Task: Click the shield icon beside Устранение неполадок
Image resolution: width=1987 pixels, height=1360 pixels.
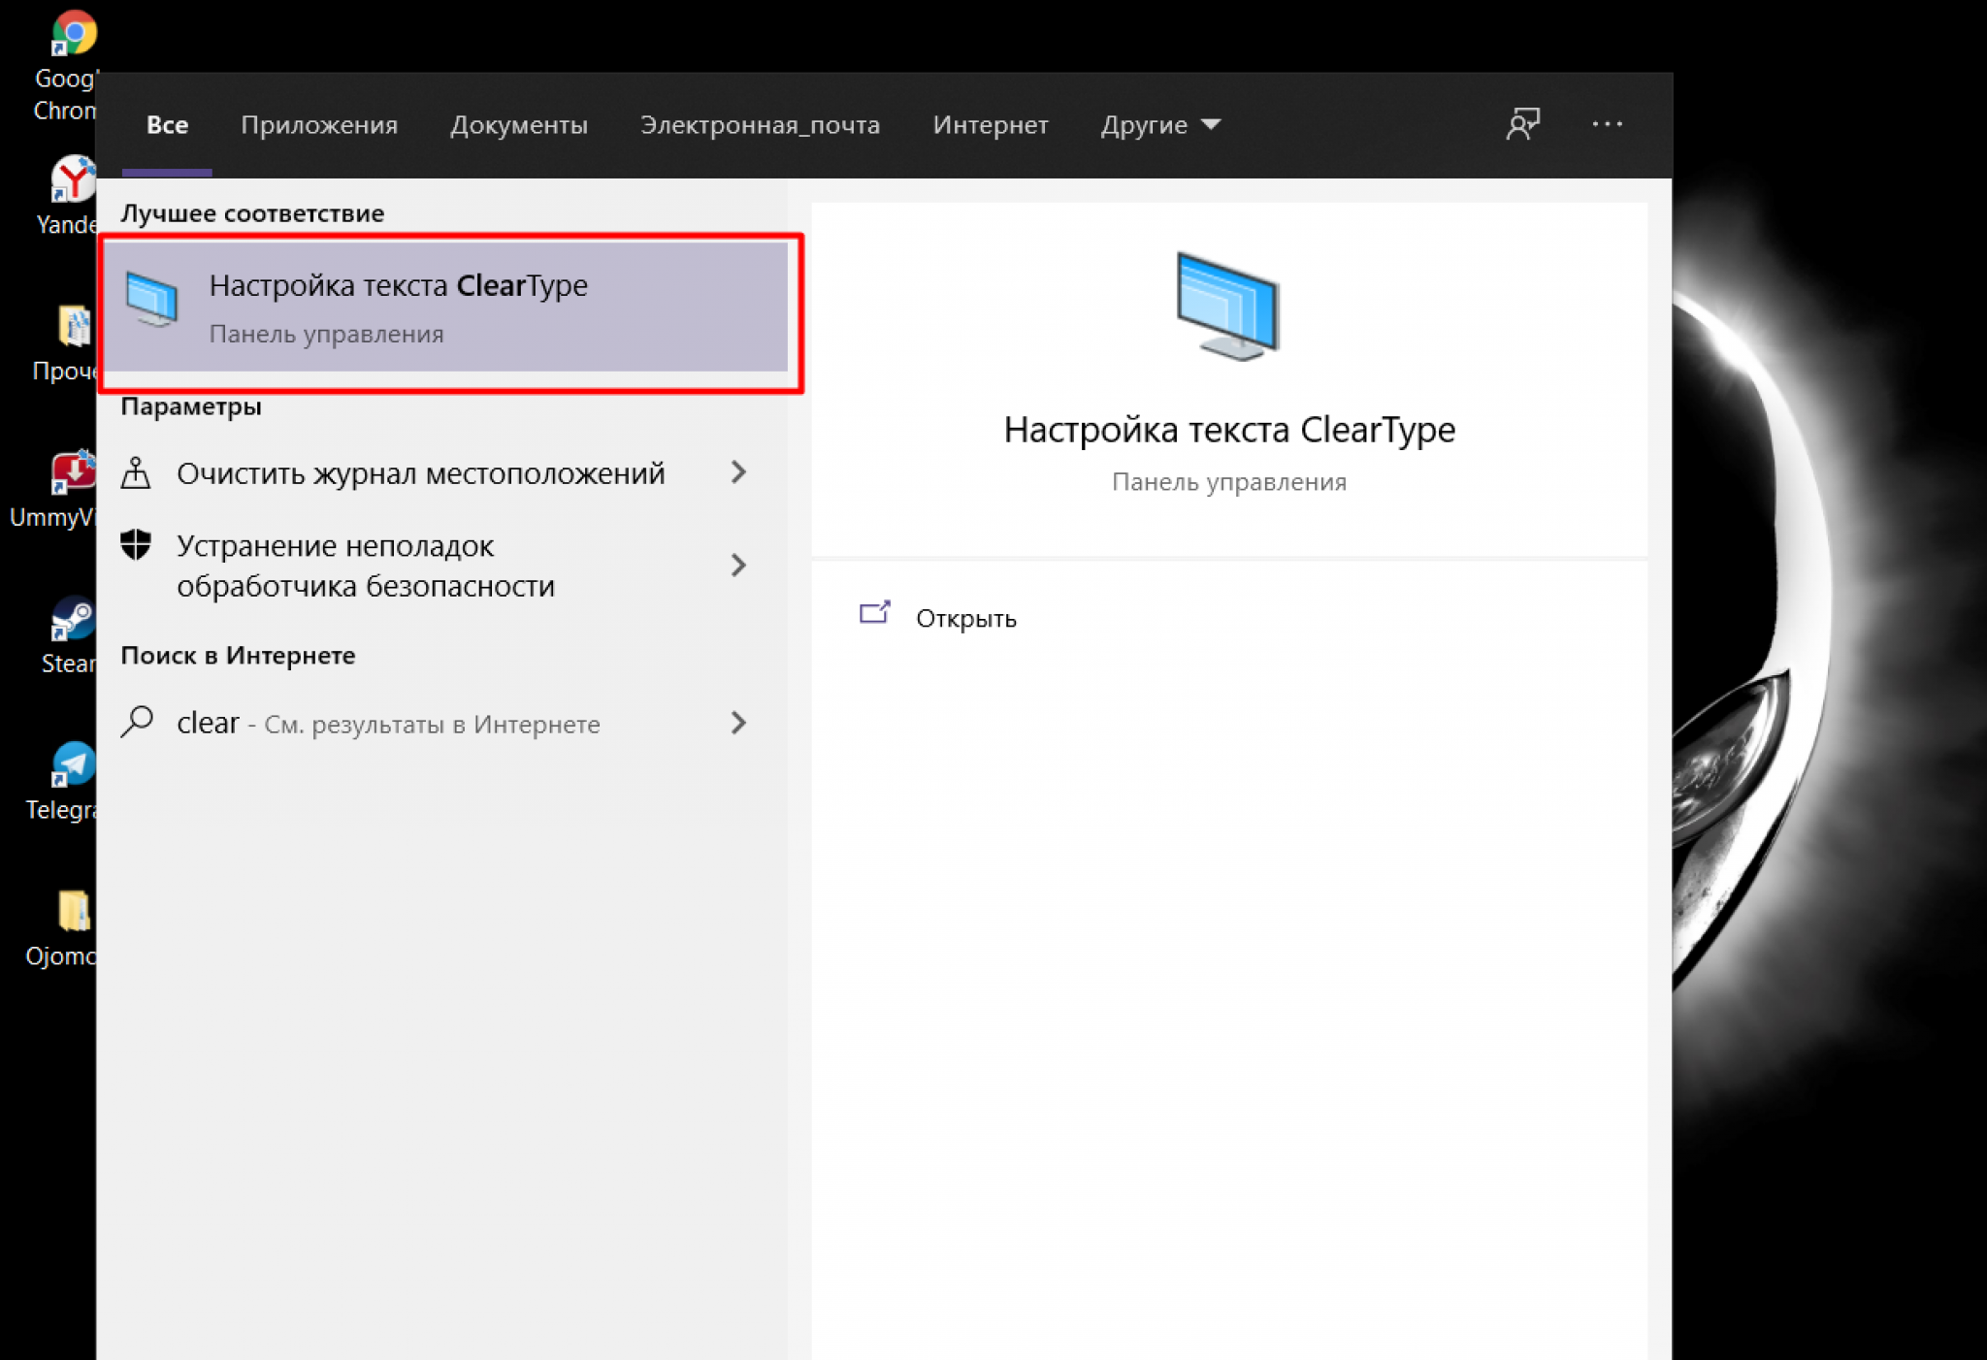Action: pos(136,545)
